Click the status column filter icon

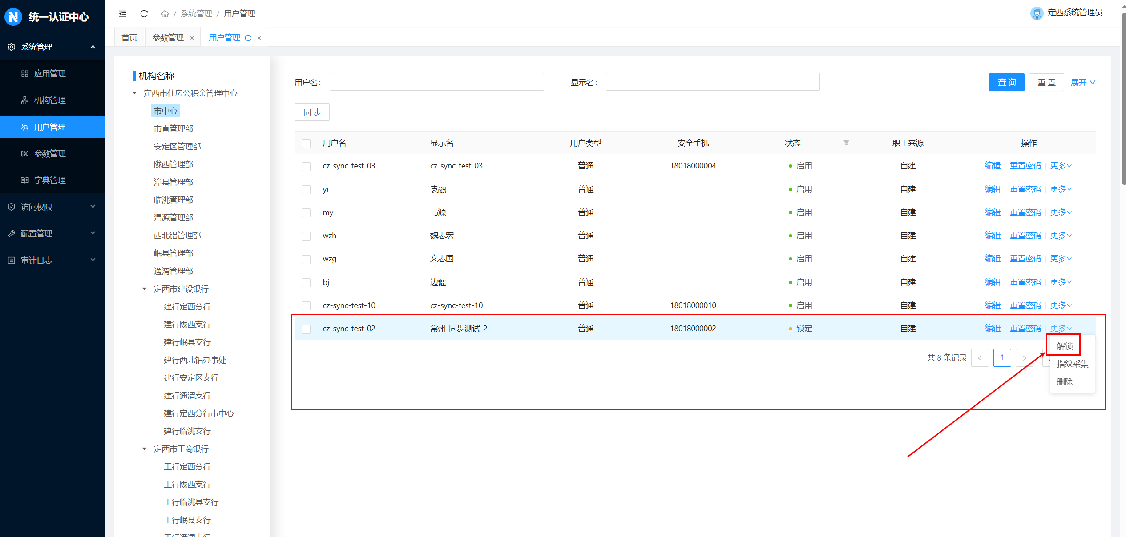coord(846,143)
